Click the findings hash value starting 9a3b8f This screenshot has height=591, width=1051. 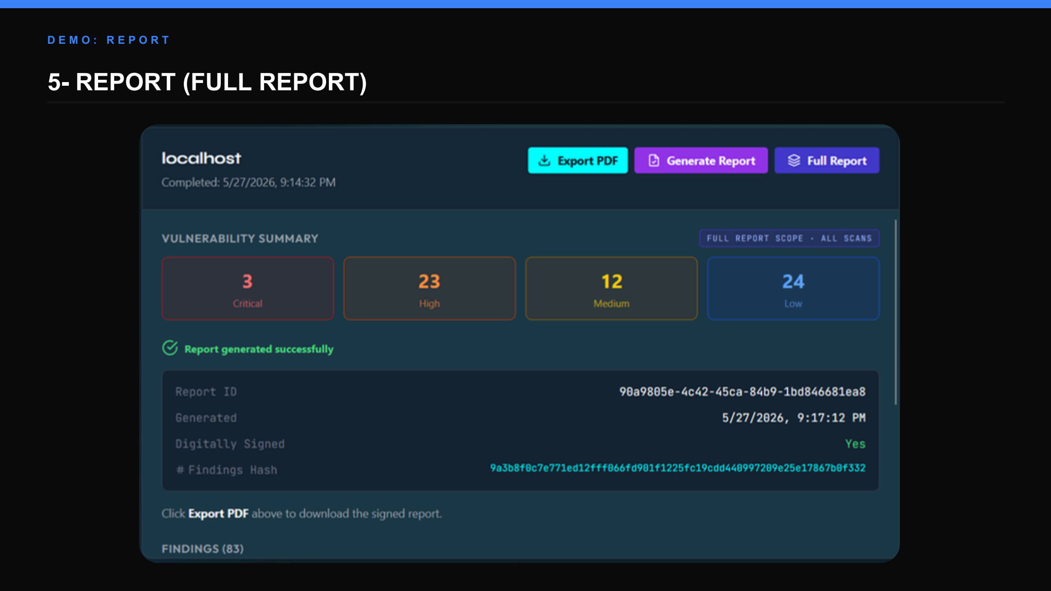pyautogui.click(x=677, y=468)
